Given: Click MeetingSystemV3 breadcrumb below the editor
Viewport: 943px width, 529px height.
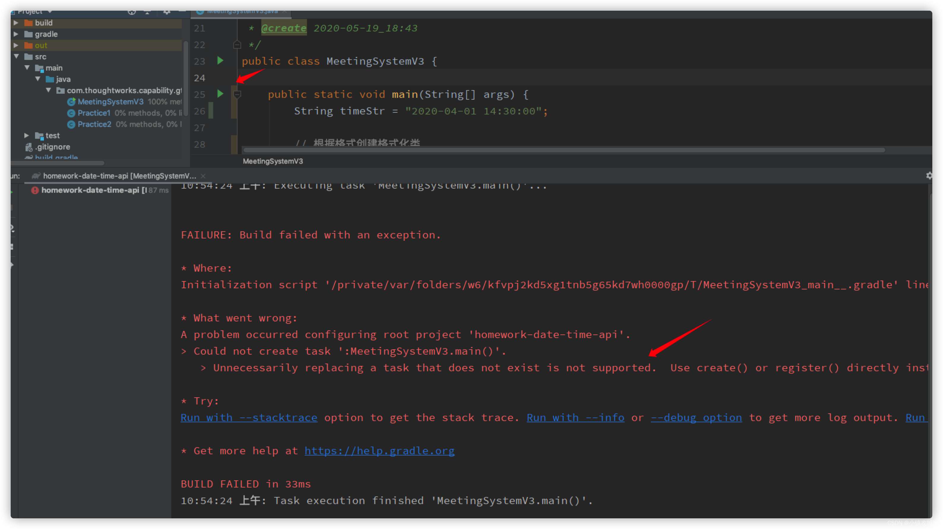Looking at the screenshot, I should 273,161.
